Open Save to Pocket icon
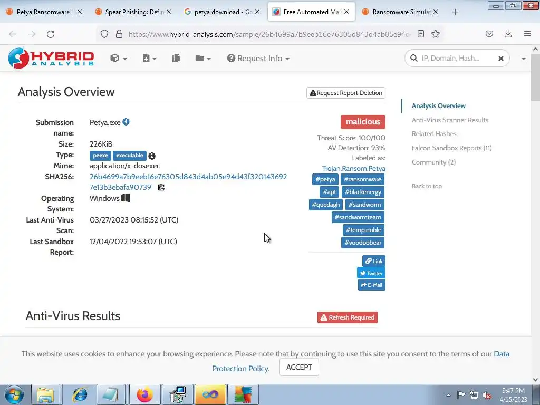Viewport: 540px width, 405px height. click(489, 34)
